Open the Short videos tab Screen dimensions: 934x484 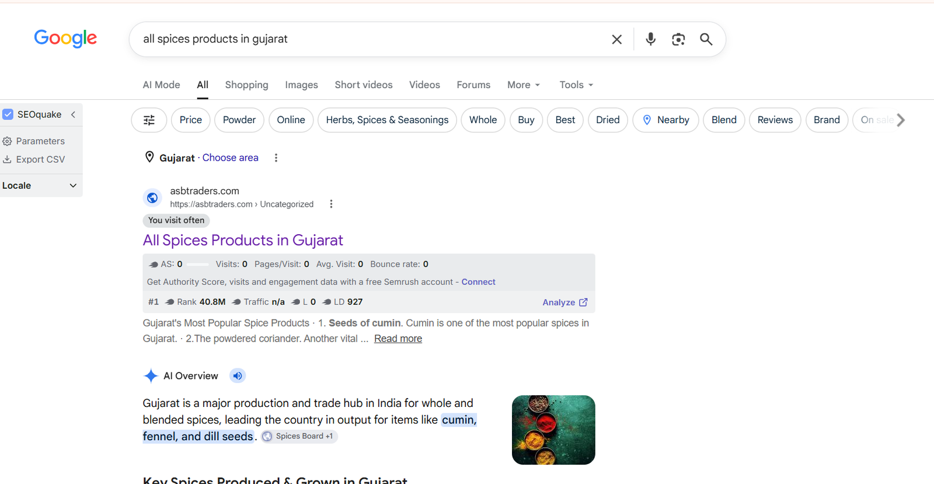click(x=364, y=85)
